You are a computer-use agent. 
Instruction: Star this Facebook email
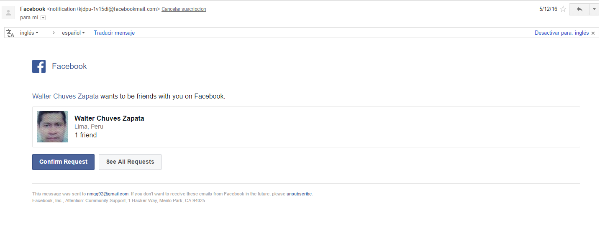pyautogui.click(x=563, y=9)
